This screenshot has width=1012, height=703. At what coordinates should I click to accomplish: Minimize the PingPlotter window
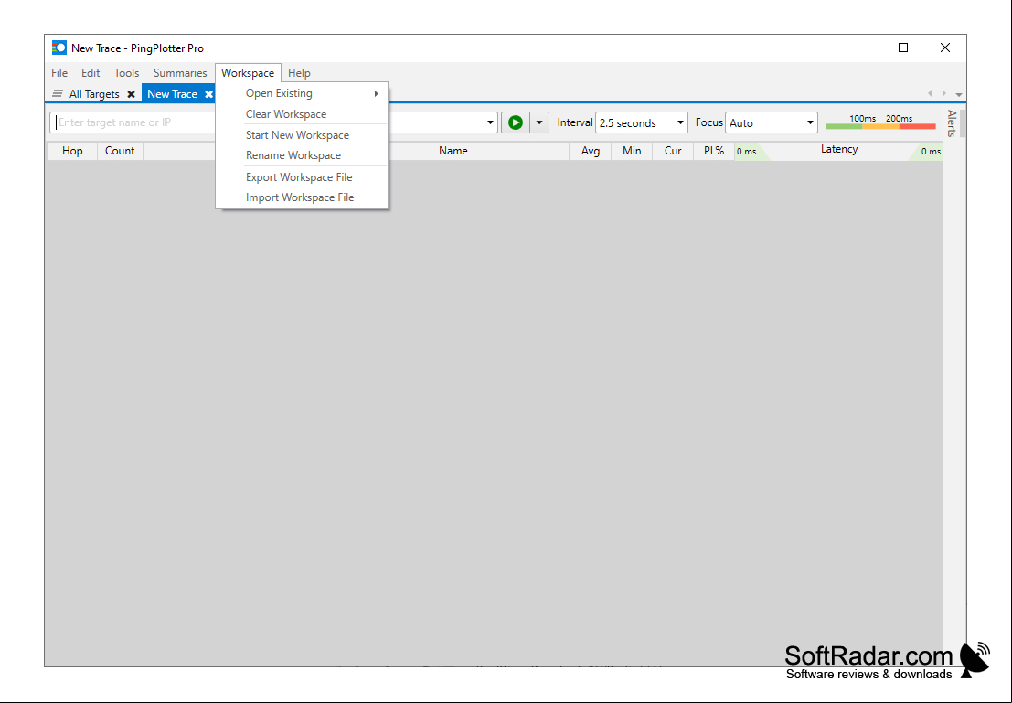[862, 48]
